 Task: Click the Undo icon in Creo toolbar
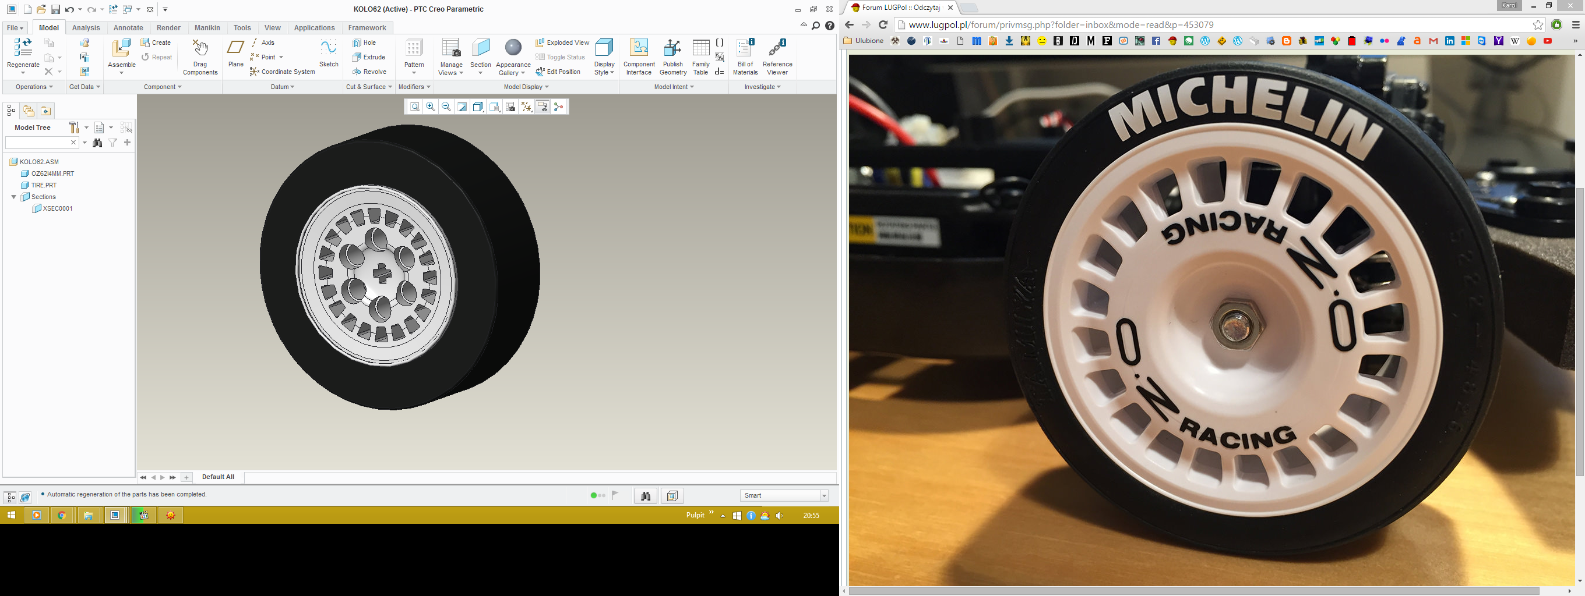coord(69,9)
